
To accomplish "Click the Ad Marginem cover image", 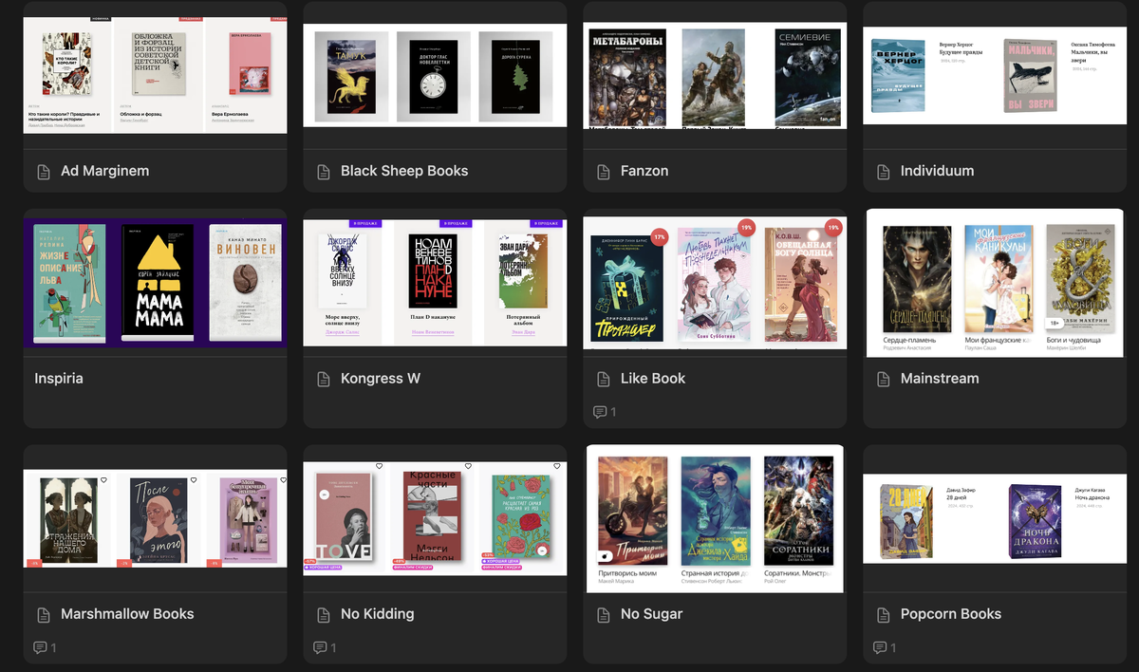I will [x=155, y=75].
